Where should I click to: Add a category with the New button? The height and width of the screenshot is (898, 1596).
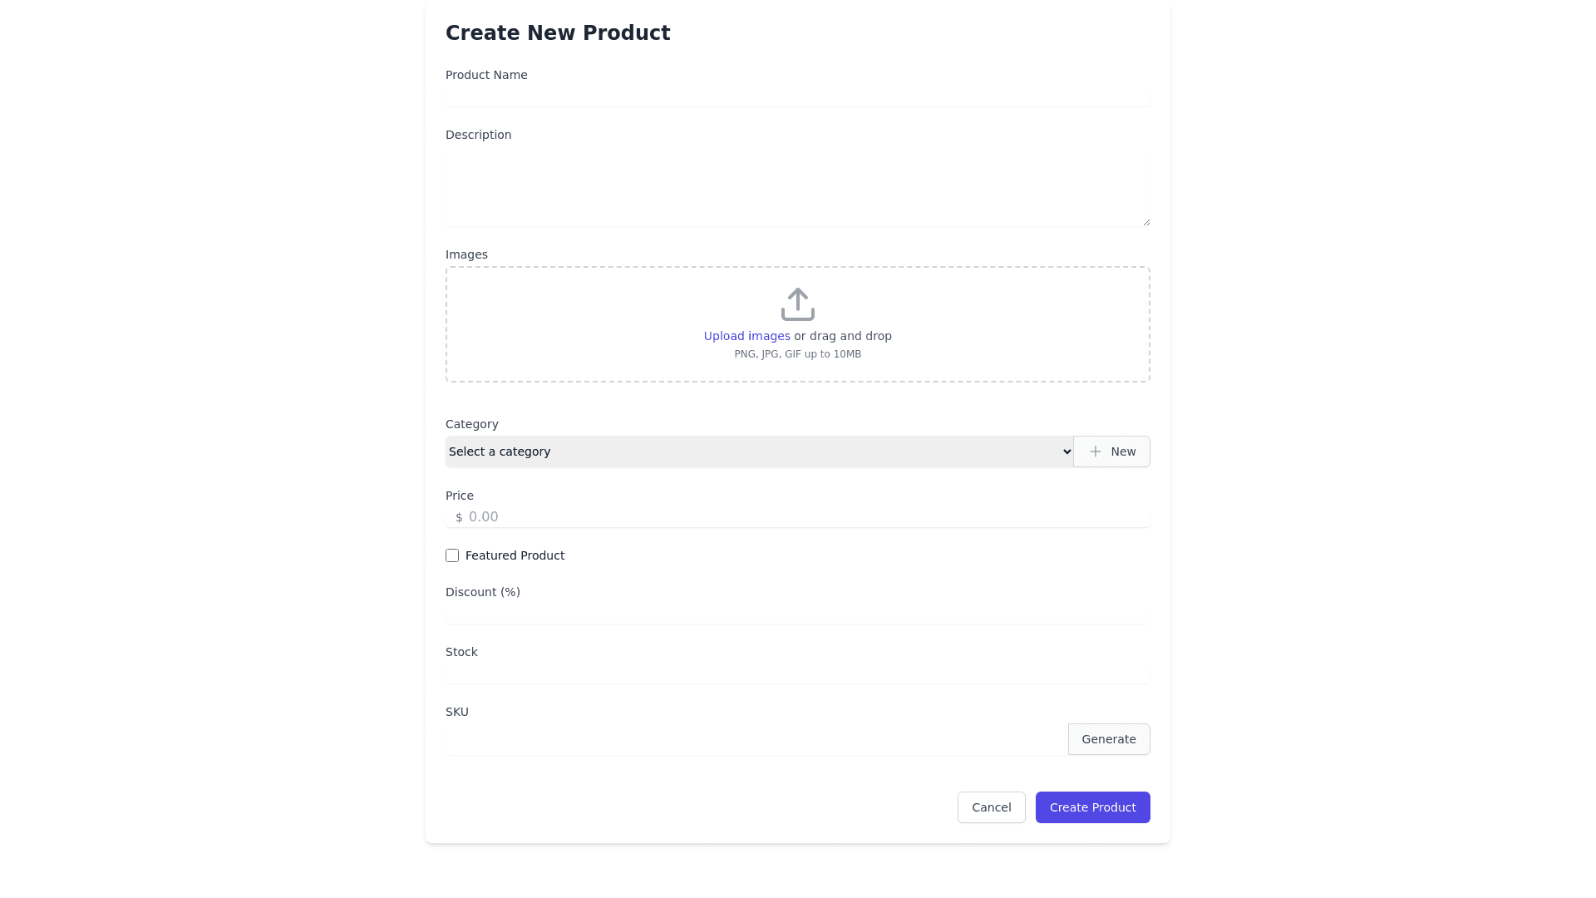pos(1111,451)
